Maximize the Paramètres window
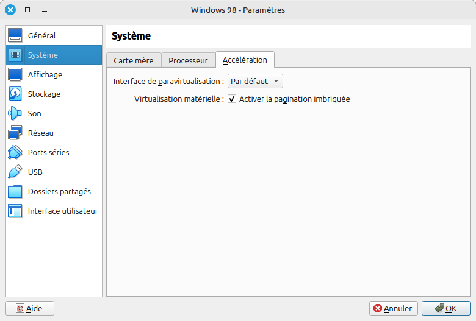476x321 pixels. (x=27, y=10)
